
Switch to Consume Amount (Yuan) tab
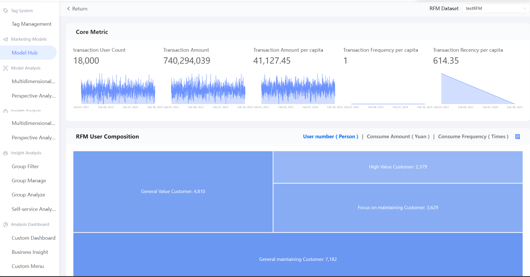click(x=398, y=137)
